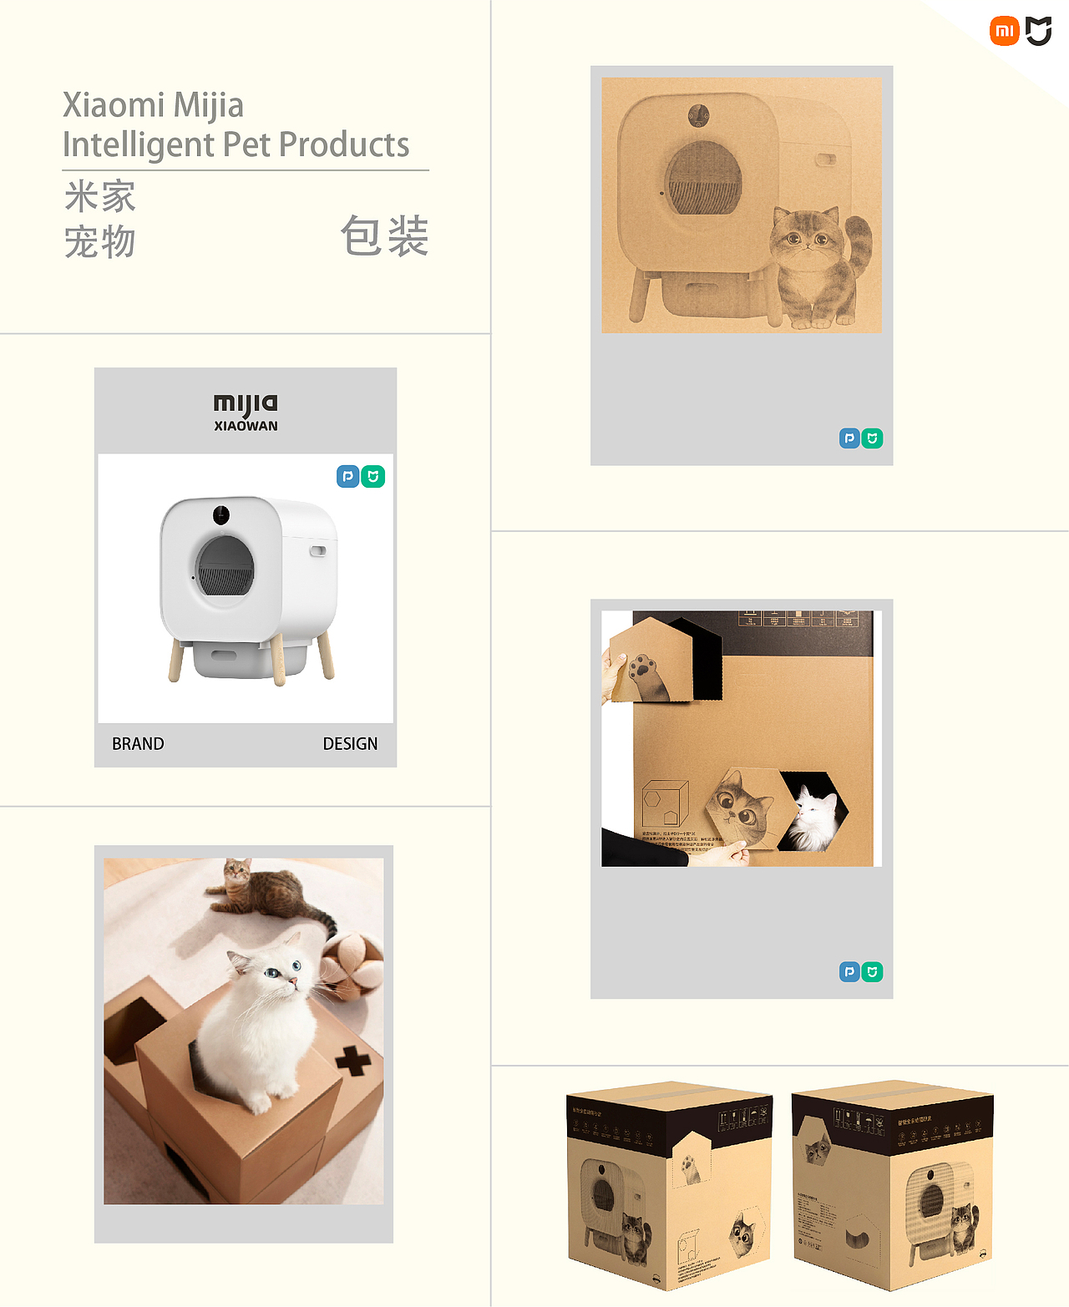The image size is (1069, 1307).
Task: Click the mijia XIAOWAN brand logo
Action: pyautogui.click(x=246, y=413)
